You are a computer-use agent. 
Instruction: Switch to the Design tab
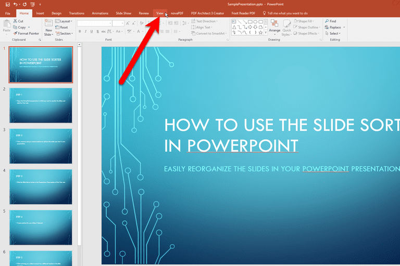click(56, 13)
